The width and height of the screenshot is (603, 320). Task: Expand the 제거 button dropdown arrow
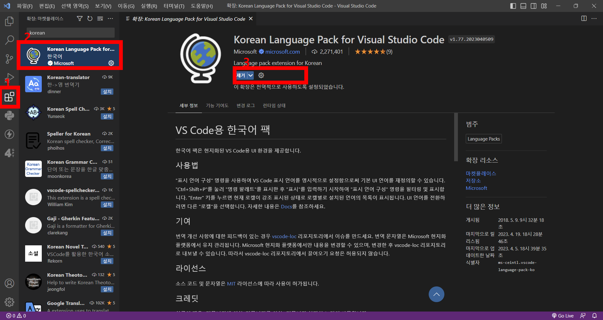coord(250,75)
